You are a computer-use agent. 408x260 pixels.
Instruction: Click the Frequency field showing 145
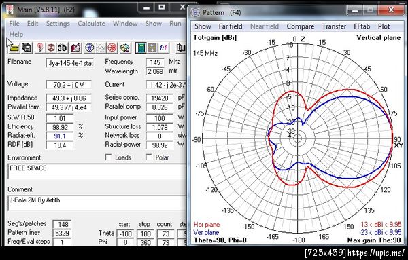(155, 62)
